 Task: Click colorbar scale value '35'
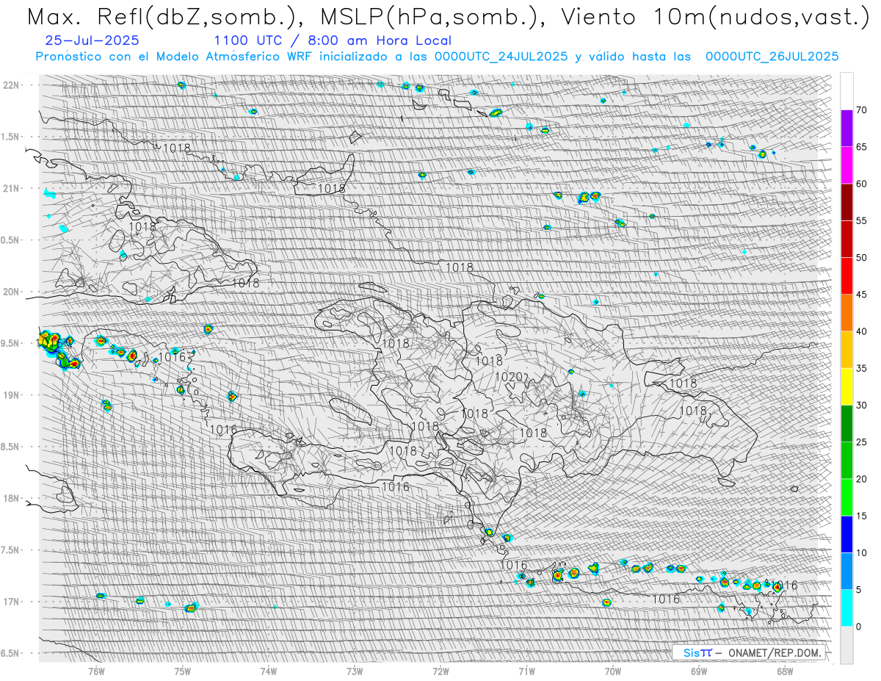[x=861, y=368]
